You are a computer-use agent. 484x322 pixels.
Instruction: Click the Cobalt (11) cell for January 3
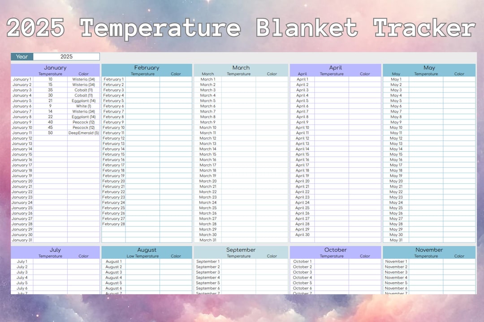83,90
